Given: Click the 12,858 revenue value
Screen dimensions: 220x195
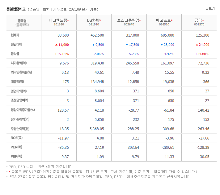Looking at the screenshot, I should pyautogui.click(x=133, y=82).
